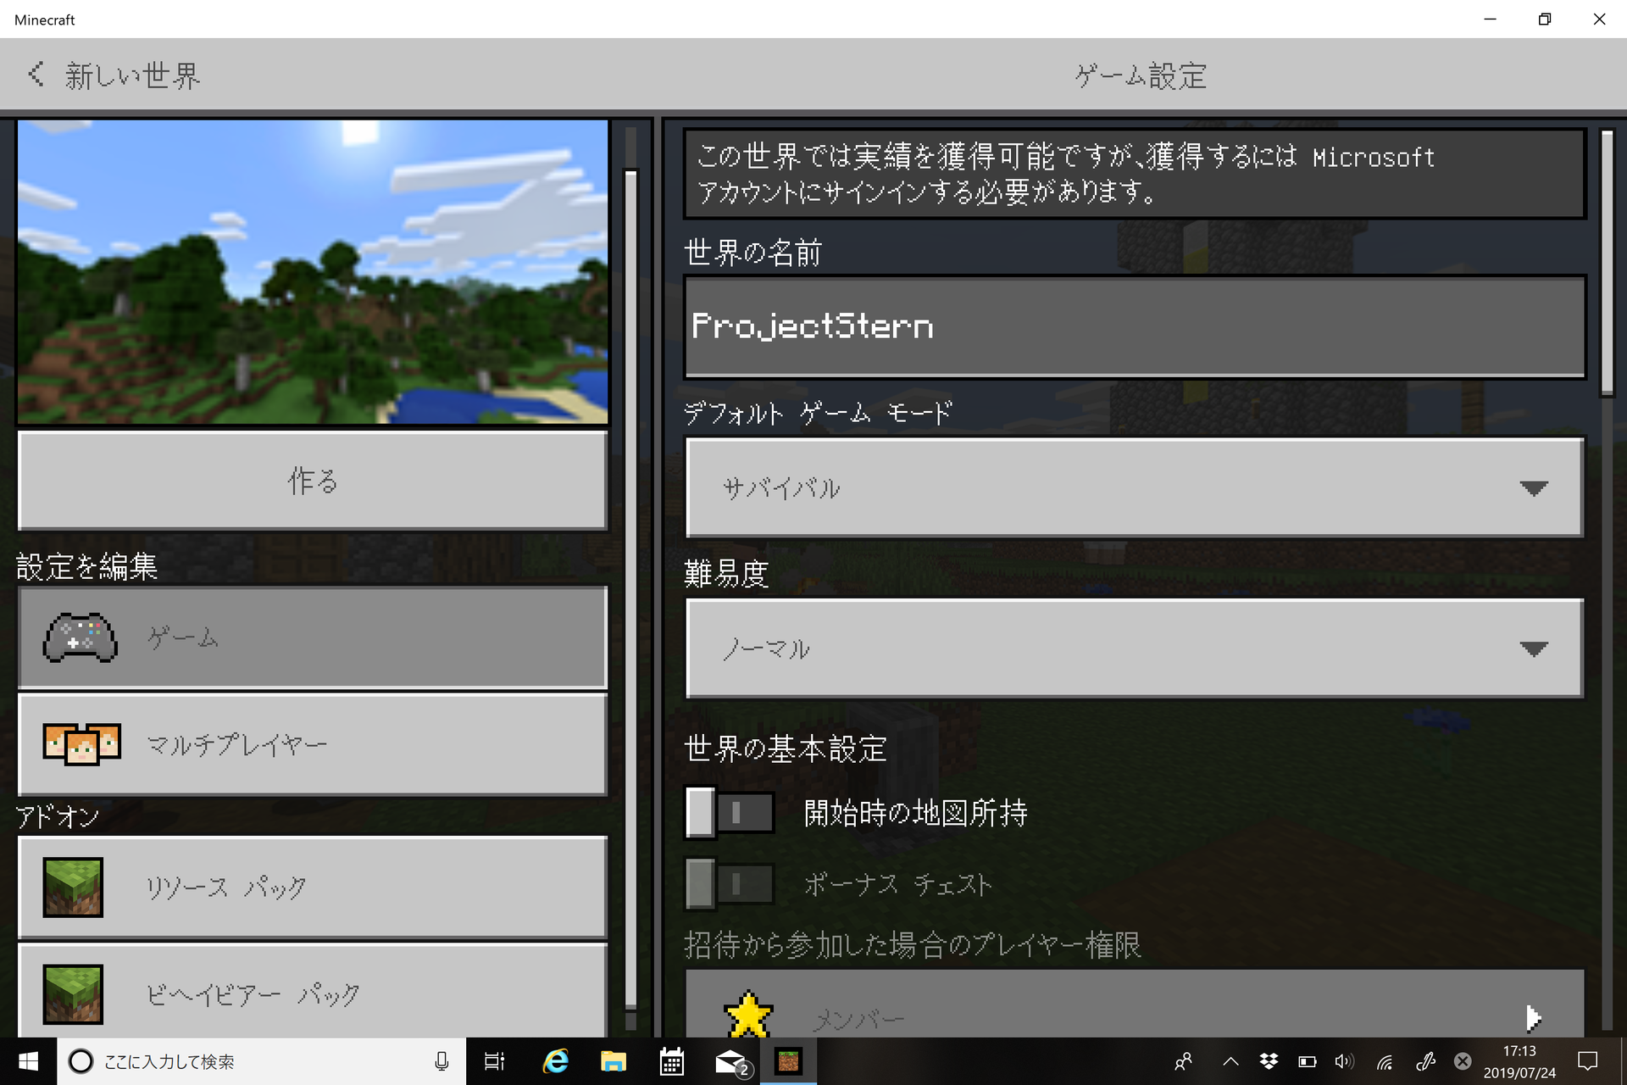Click the grass block icon for ビヘイビアー パック

pos(73,993)
